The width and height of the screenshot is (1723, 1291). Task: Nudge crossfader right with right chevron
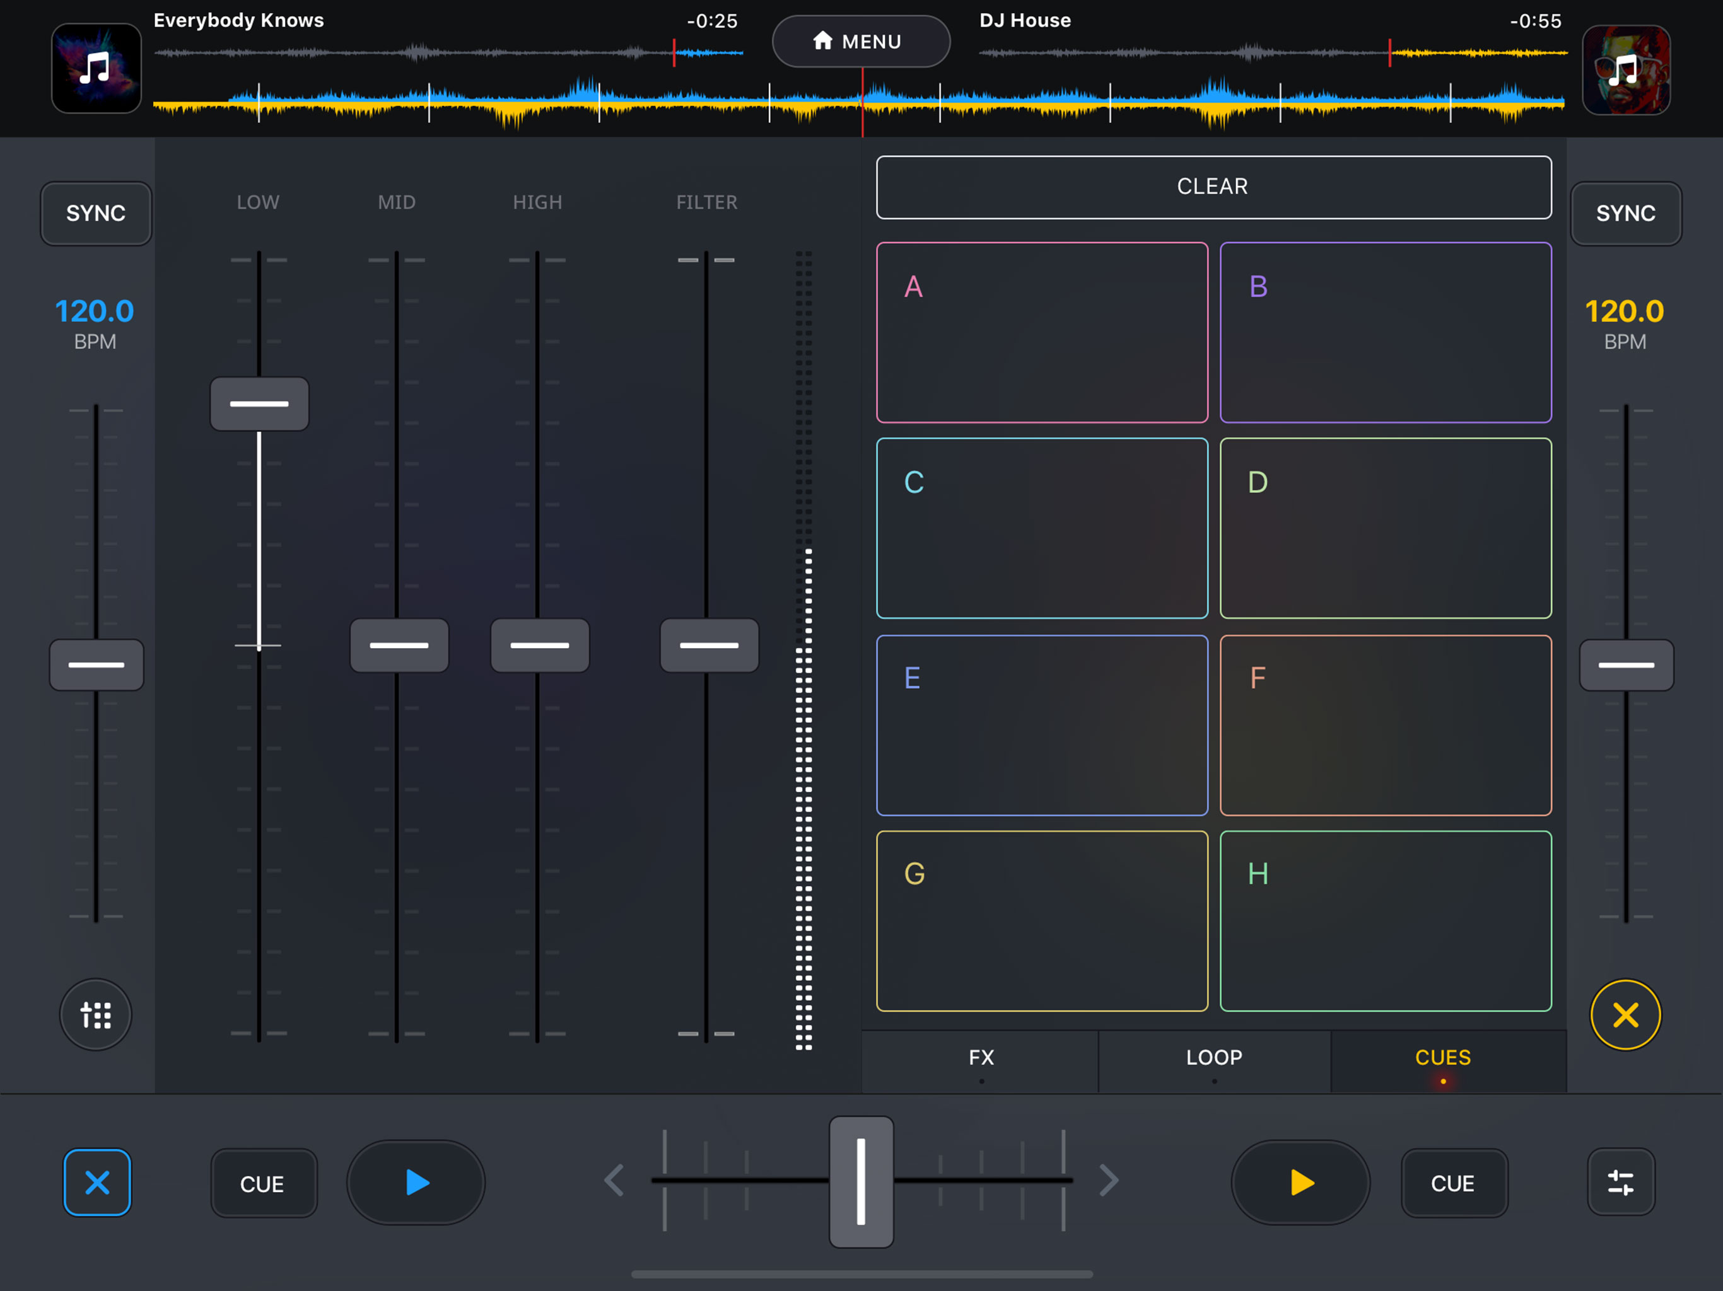click(x=1109, y=1179)
